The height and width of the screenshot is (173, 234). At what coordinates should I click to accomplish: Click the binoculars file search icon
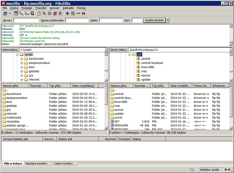click(84, 14)
